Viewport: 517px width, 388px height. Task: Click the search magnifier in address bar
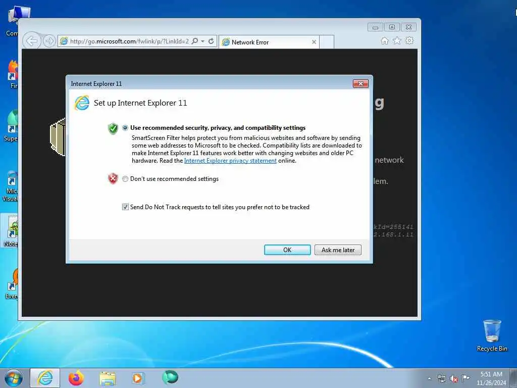point(195,41)
